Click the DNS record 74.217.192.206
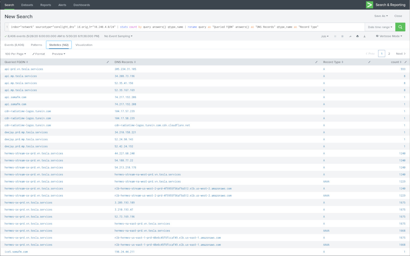 (x=125, y=97)
